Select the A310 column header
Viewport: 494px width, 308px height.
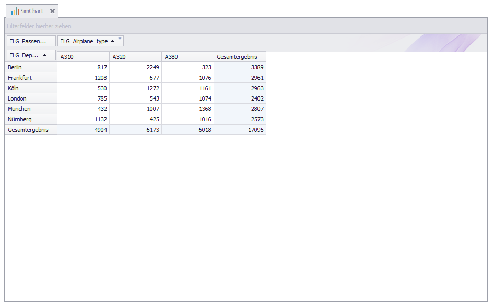[83, 57]
